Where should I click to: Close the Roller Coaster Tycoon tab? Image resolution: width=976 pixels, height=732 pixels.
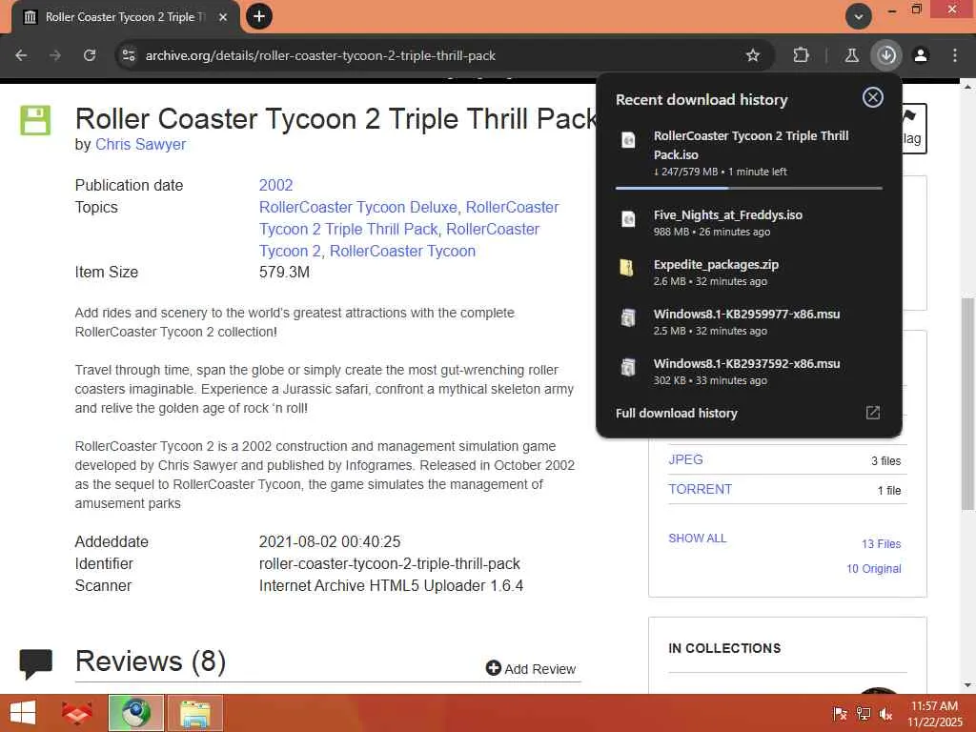(223, 17)
